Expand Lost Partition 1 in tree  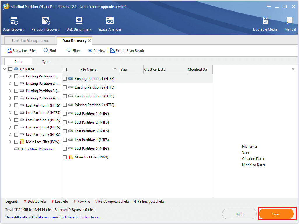pyautogui.click(x=10, y=105)
